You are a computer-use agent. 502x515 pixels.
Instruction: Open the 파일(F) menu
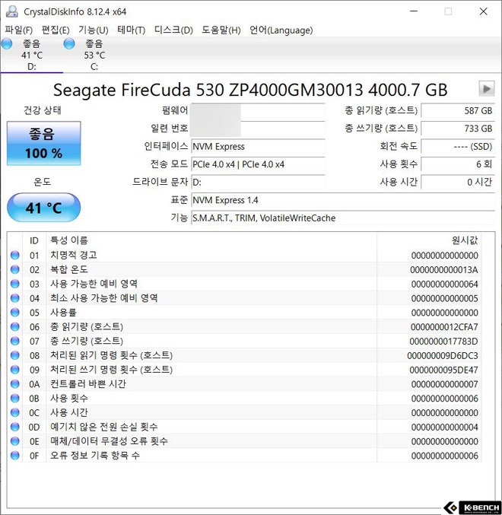19,30
